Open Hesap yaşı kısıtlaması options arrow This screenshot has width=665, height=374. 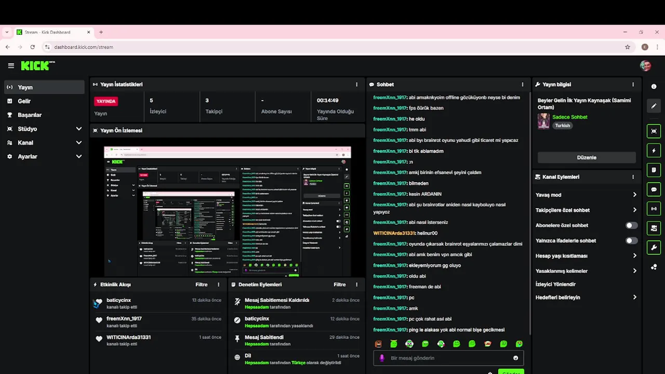click(634, 256)
